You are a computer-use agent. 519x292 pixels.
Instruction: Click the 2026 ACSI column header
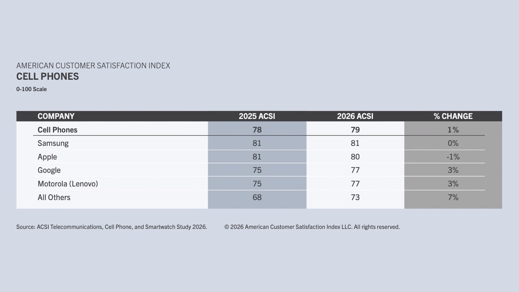pos(355,116)
